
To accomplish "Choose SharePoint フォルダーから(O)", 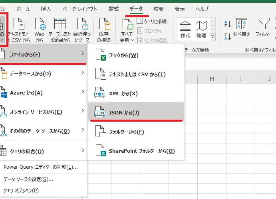I will pyautogui.click(x=136, y=151).
